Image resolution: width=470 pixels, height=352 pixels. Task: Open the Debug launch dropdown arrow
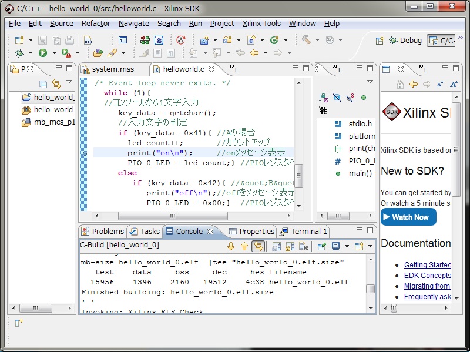click(x=31, y=53)
